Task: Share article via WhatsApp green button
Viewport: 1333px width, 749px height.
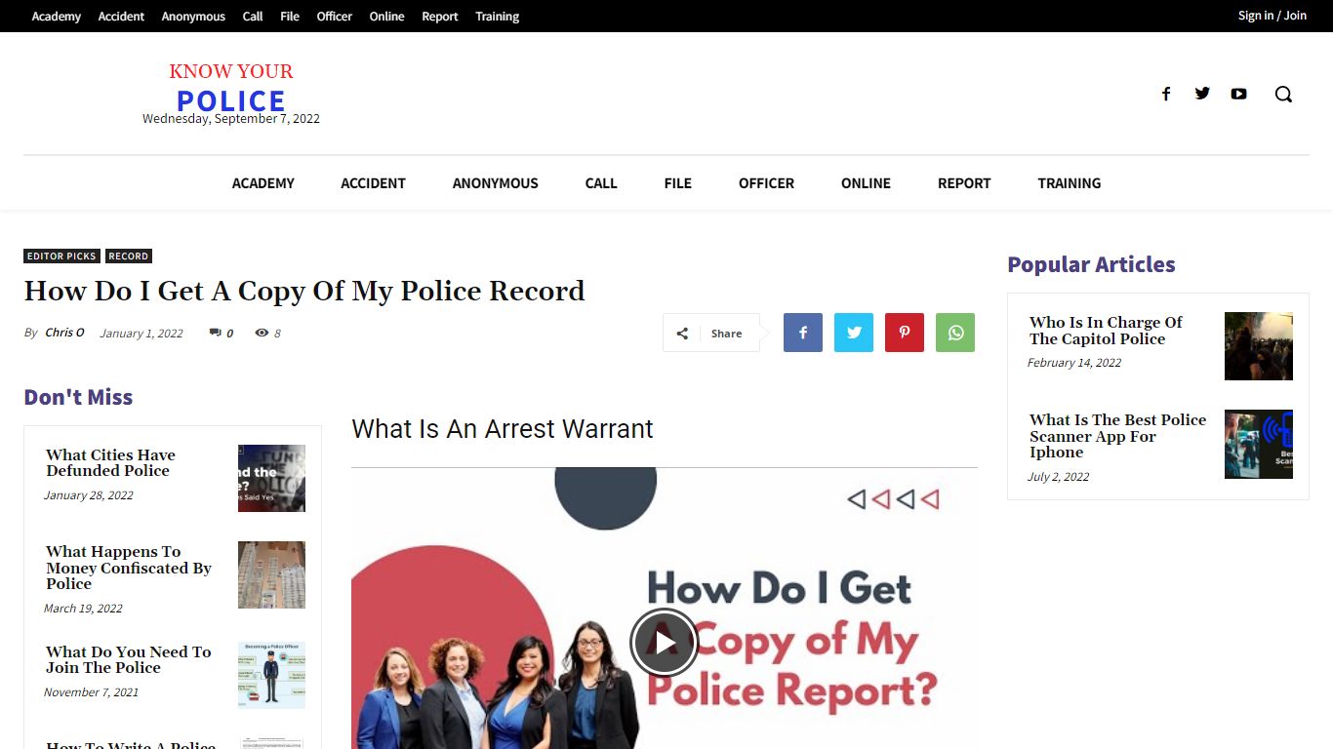Action: (955, 333)
